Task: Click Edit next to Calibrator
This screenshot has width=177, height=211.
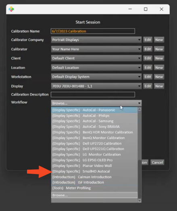Action: click(148, 49)
